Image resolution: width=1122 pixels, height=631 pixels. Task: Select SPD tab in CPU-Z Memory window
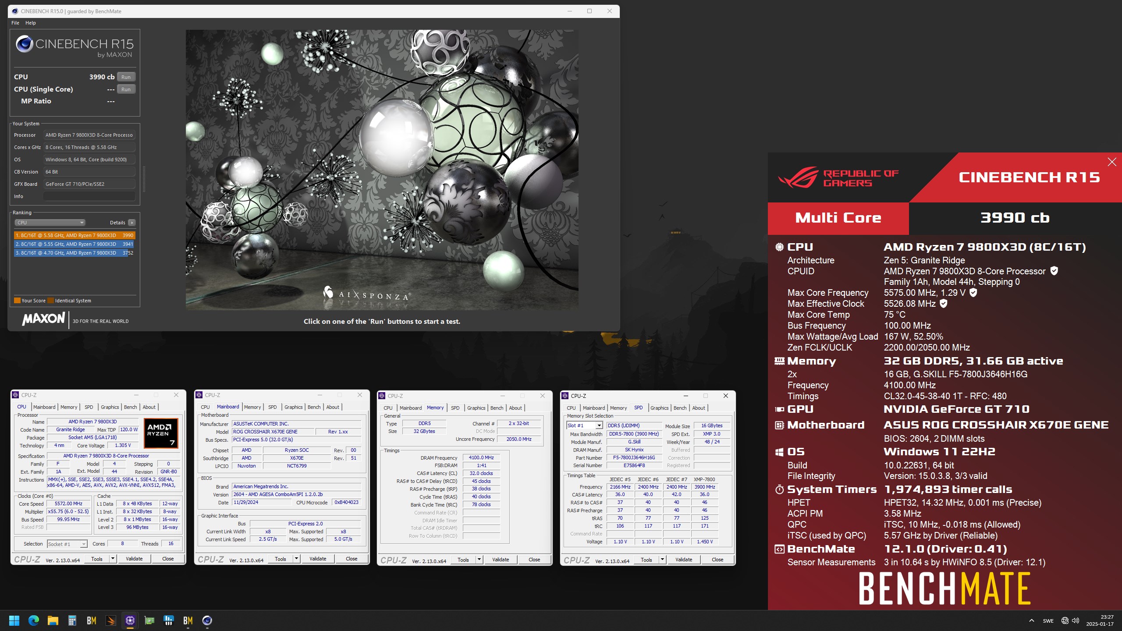tap(455, 408)
